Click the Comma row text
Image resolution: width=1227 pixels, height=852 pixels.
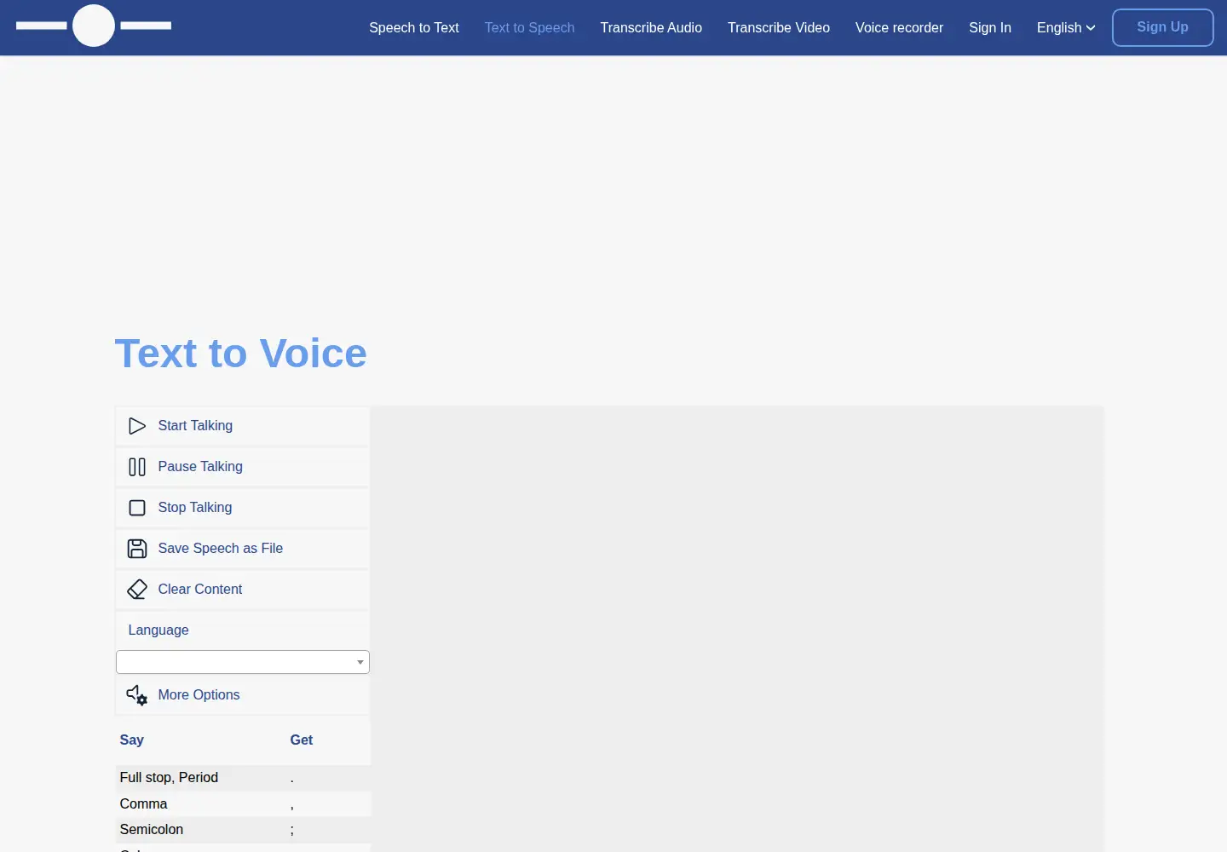(x=144, y=804)
